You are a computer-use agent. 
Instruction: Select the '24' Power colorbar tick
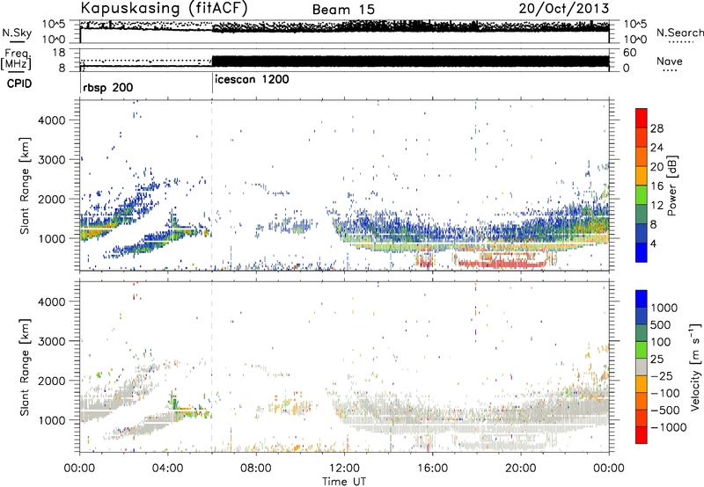[x=656, y=148]
